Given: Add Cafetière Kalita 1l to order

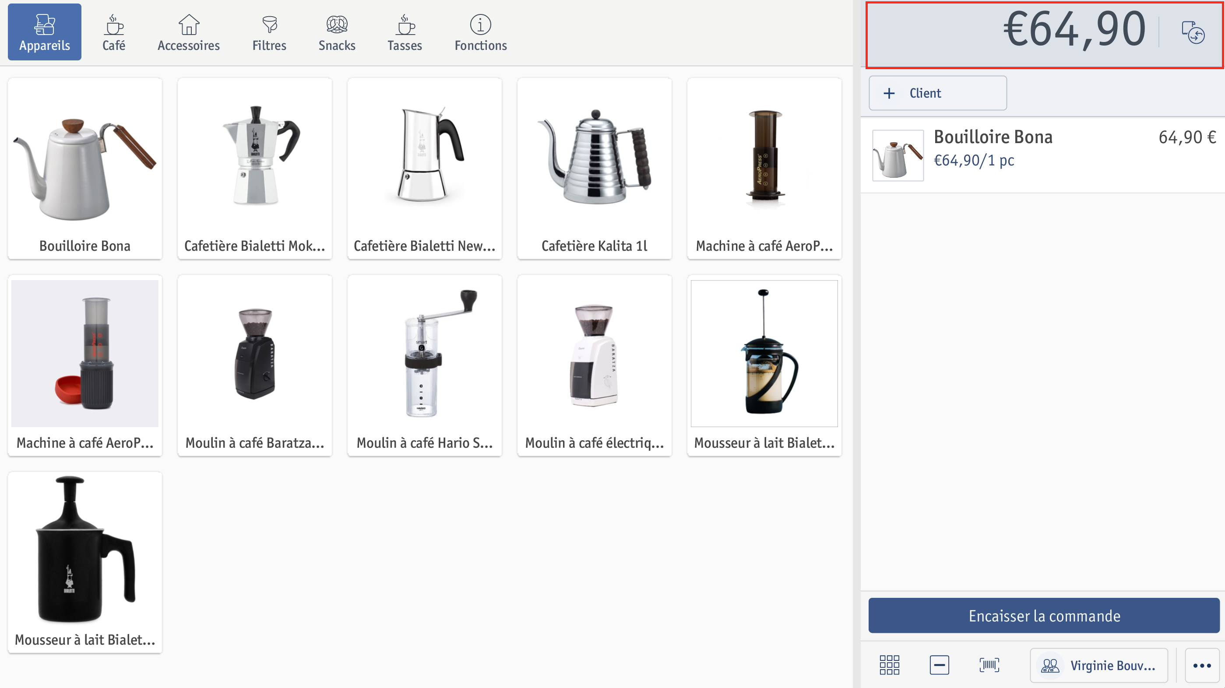Looking at the screenshot, I should pos(595,169).
